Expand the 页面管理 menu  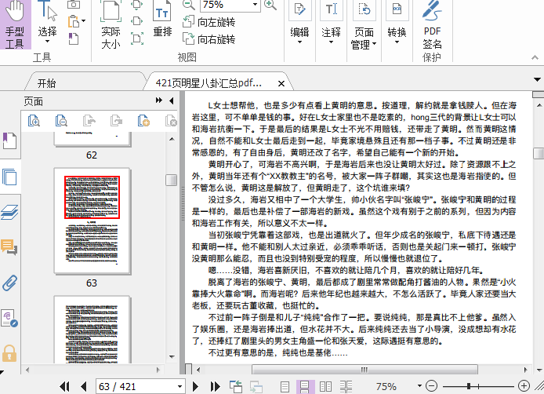(364, 25)
